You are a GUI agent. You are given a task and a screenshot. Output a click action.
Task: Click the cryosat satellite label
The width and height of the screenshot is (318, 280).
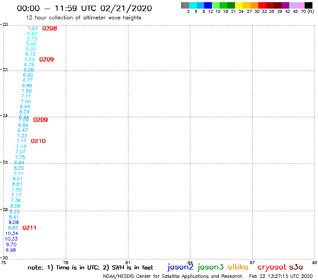tap(272, 267)
